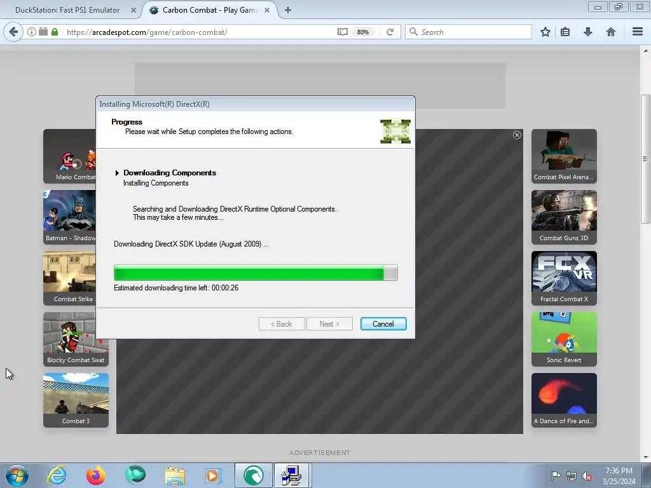Open Windows Explorer folder in taskbar
Viewport: 651px width, 488px height.
[x=175, y=475]
